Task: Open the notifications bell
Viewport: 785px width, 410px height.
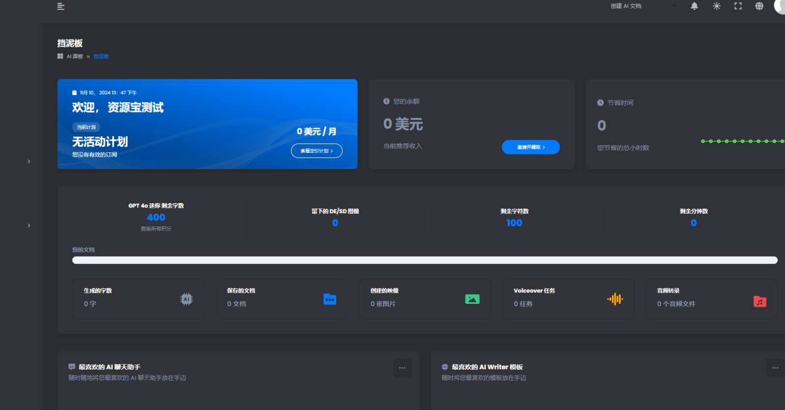Action: 694,6
